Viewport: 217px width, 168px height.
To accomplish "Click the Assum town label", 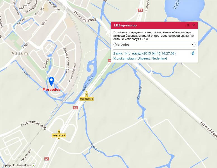I will click(x=20, y=53).
